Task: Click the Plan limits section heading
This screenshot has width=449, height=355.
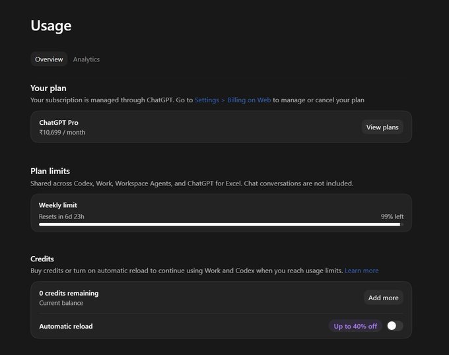Action: pyautogui.click(x=50, y=171)
